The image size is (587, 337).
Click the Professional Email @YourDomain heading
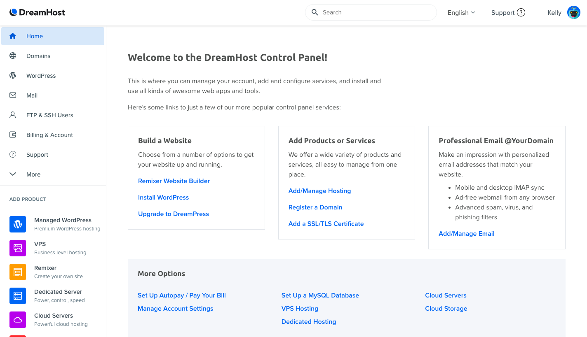point(496,141)
